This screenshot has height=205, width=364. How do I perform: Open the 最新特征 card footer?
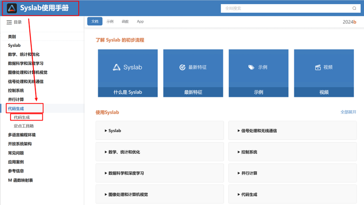coord(193,92)
